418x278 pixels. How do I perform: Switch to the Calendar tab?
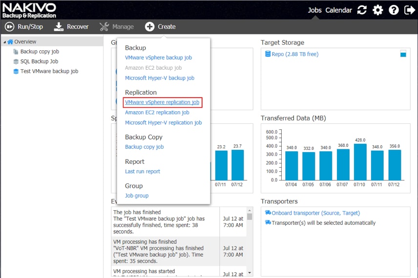pyautogui.click(x=338, y=10)
